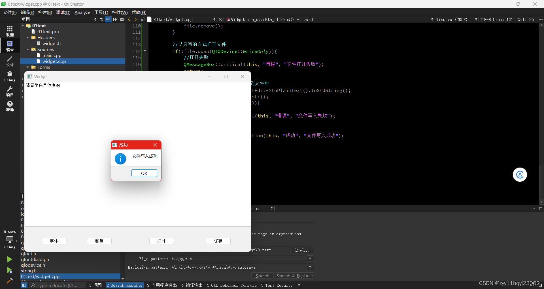The height and width of the screenshot is (289, 544).
Task: Expand the Forms folder
Action: pos(28,67)
